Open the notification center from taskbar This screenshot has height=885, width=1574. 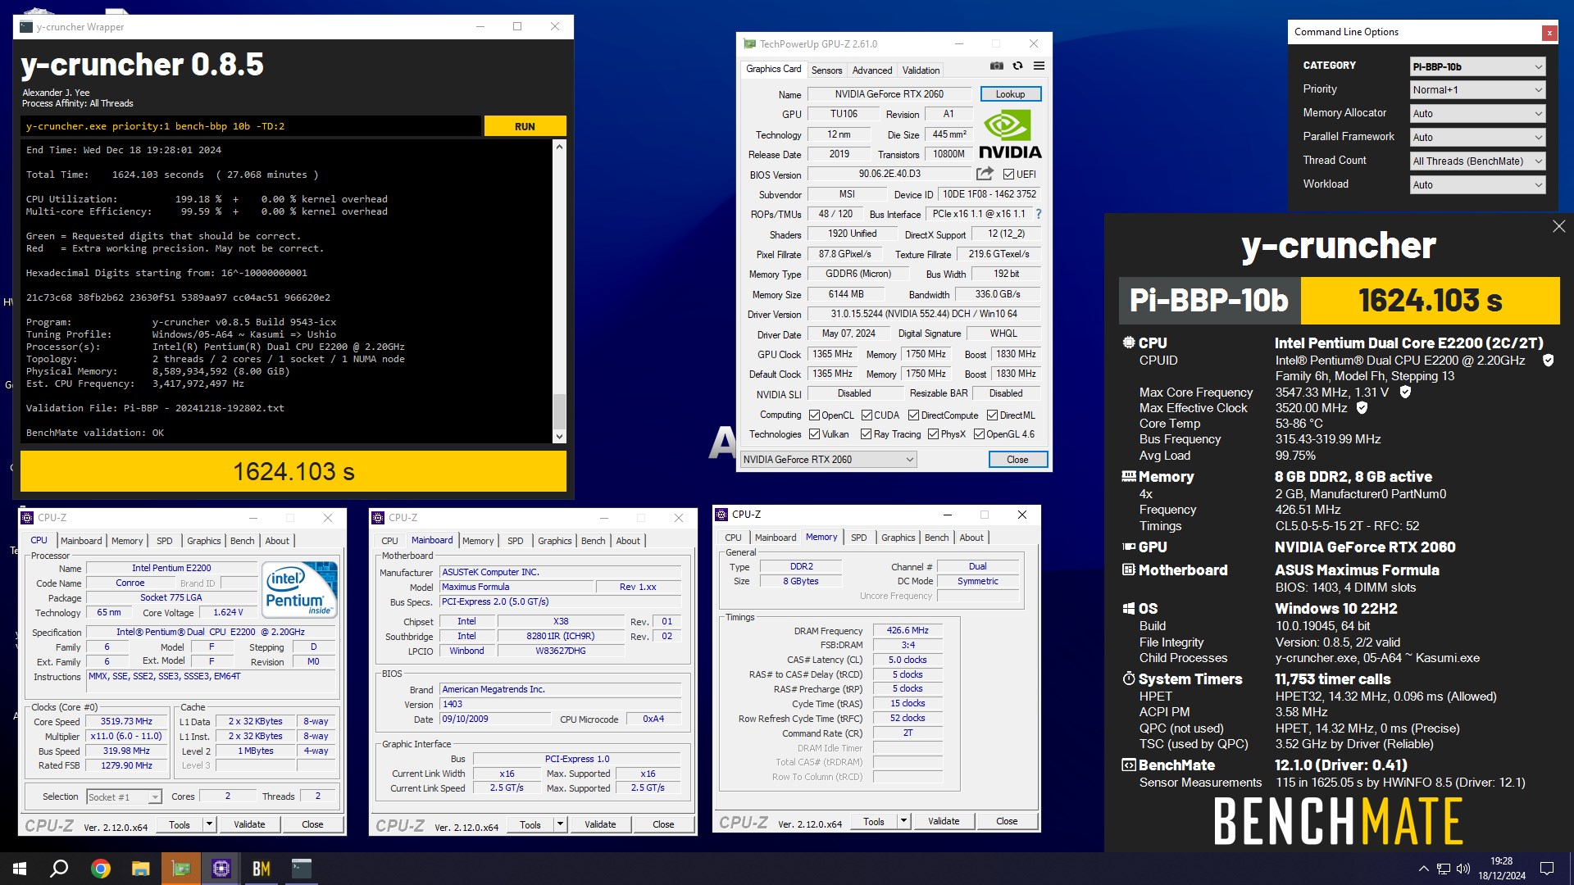coord(1547,869)
